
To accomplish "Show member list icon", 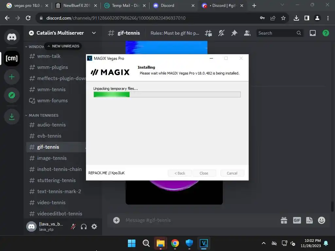I will point(247,33).
